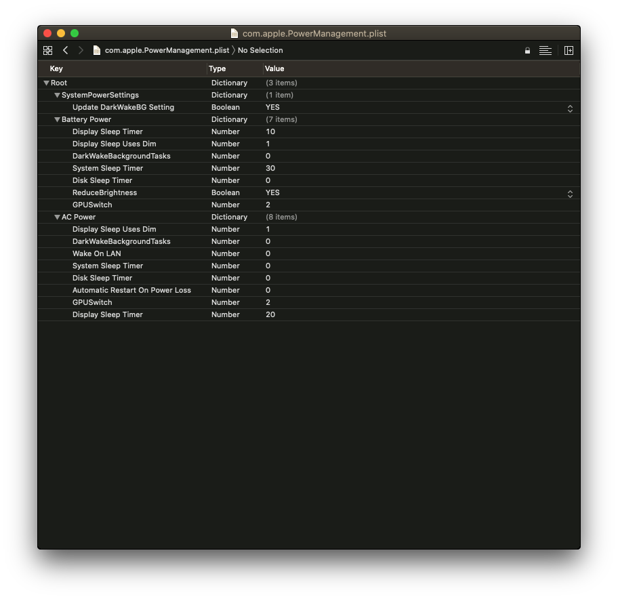Screen dimensions: 618x599
Task: Select Battery Power Display Sleep Uses Dim key
Action: point(115,144)
